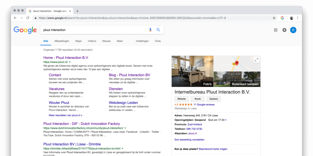Open the Vacatures sitelink
Image resolution: width=313 pixels, height=156 pixels.
point(57,89)
